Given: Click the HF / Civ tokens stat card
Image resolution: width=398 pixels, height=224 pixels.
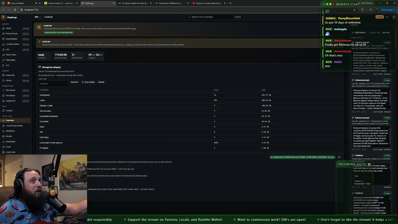Looking at the screenshot, I should 95,56.
